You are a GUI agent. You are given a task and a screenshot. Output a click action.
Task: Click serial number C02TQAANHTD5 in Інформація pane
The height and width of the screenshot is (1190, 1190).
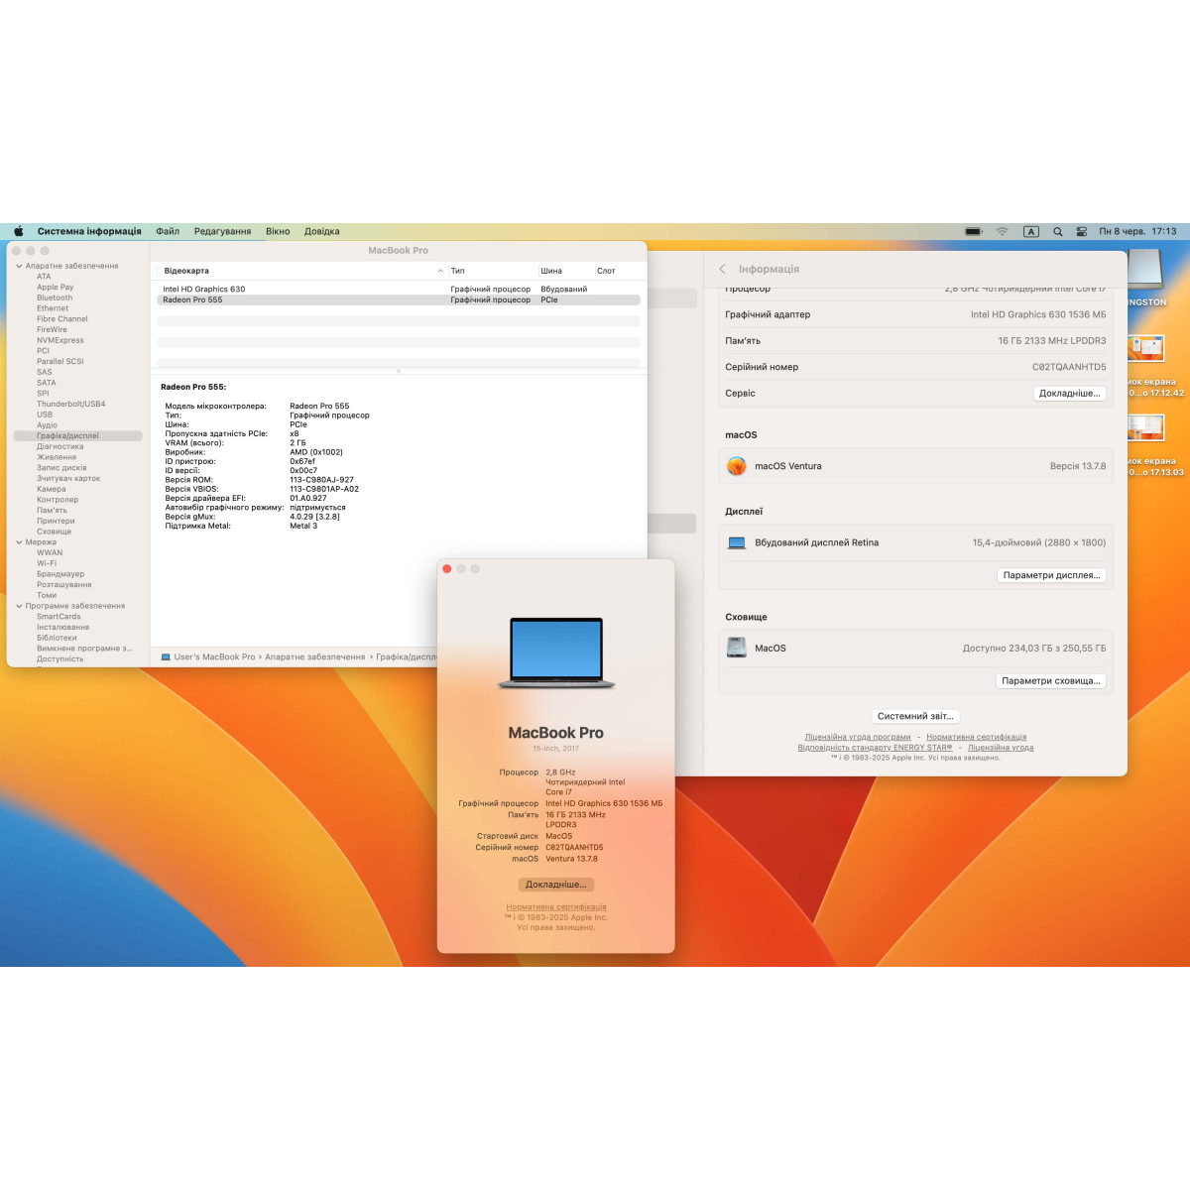point(1069,367)
